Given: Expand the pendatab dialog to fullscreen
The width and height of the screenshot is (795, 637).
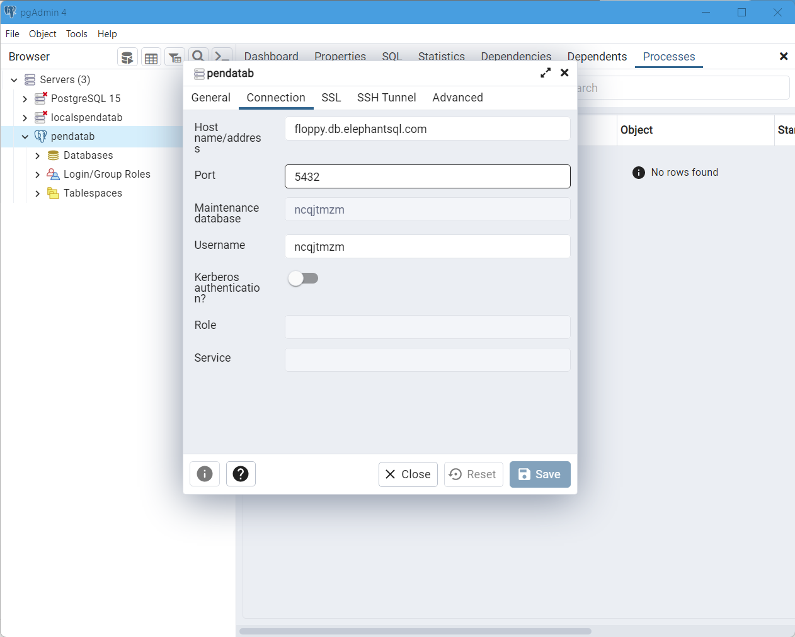Looking at the screenshot, I should click(x=546, y=72).
